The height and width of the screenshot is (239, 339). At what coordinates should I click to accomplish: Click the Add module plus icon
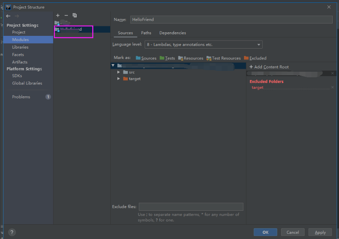[58, 16]
